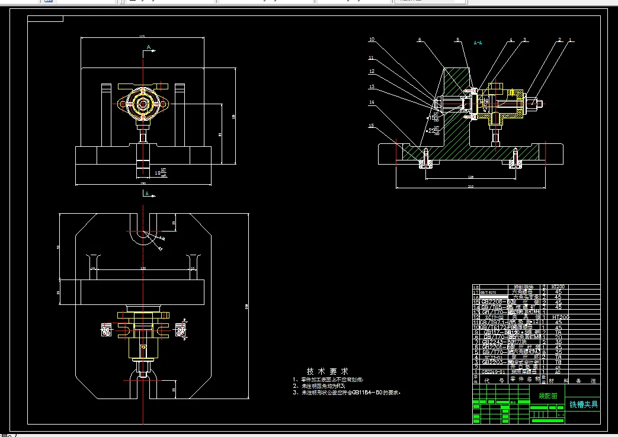This screenshot has height=437, width=618.
Task: Select the 18 H7 fit dimension
Action: [x=161, y=172]
